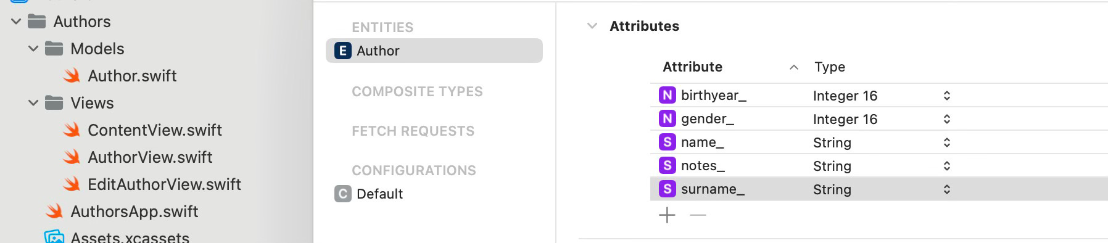
Task: Collapse the Authors folder
Action: (16, 22)
